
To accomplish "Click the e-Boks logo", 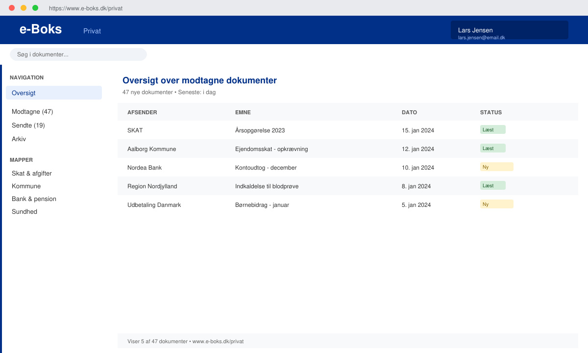I will [41, 29].
